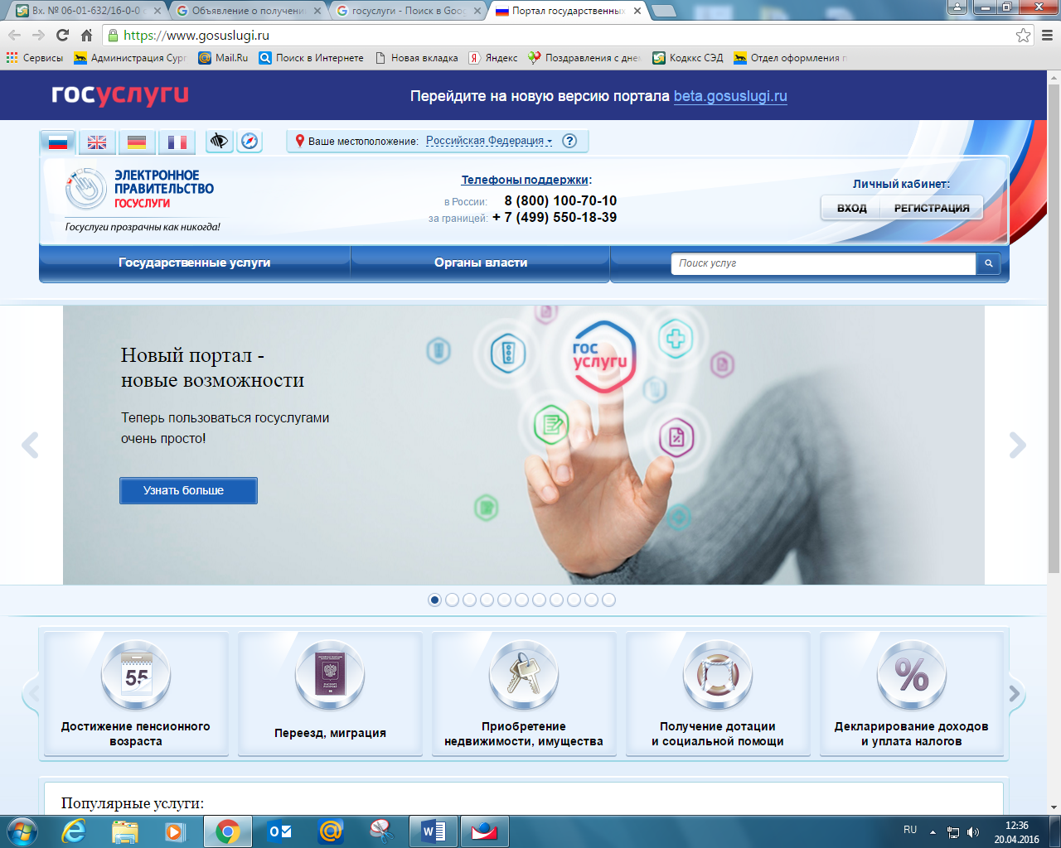Open the taskbar clock and date
The height and width of the screenshot is (848, 1061).
click(x=1016, y=832)
